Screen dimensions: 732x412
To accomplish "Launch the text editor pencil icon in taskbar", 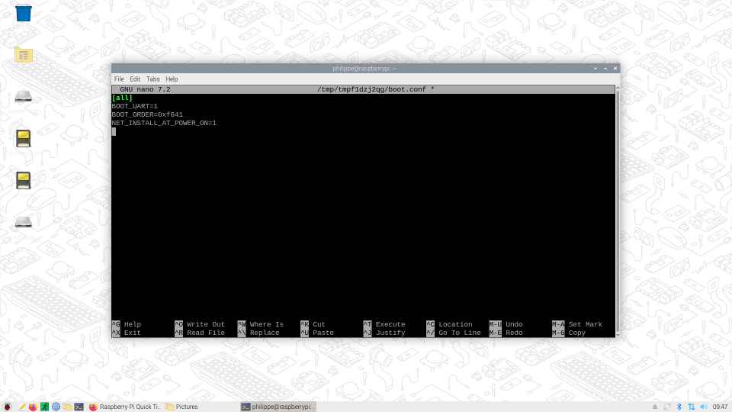I will tap(21, 407).
